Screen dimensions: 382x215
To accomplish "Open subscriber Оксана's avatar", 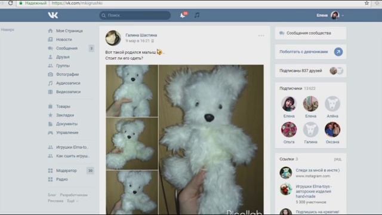I will [x=332, y=130].
